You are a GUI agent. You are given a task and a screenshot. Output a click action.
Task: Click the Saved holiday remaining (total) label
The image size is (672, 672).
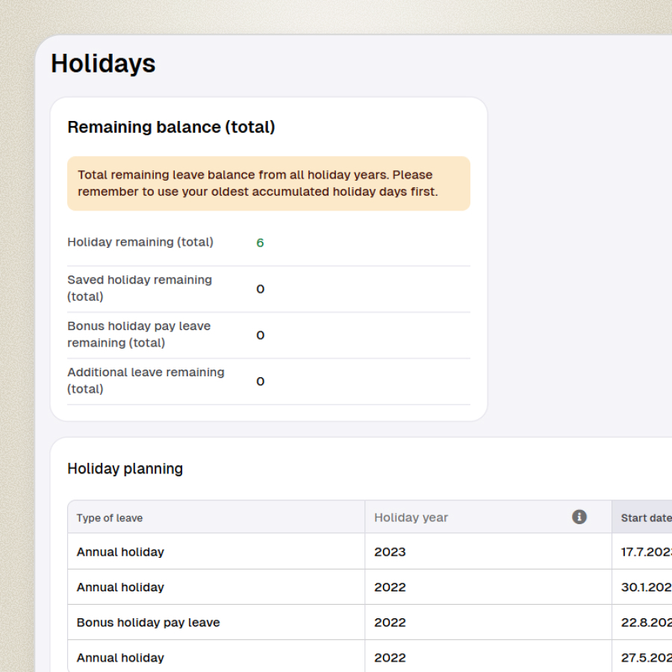pos(140,288)
